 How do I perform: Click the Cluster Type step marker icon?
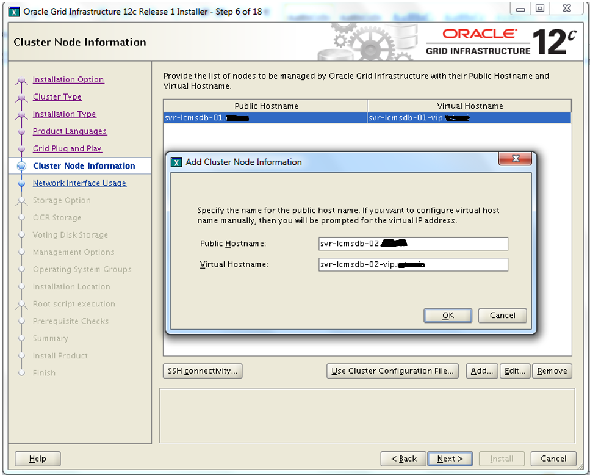coord(22,98)
